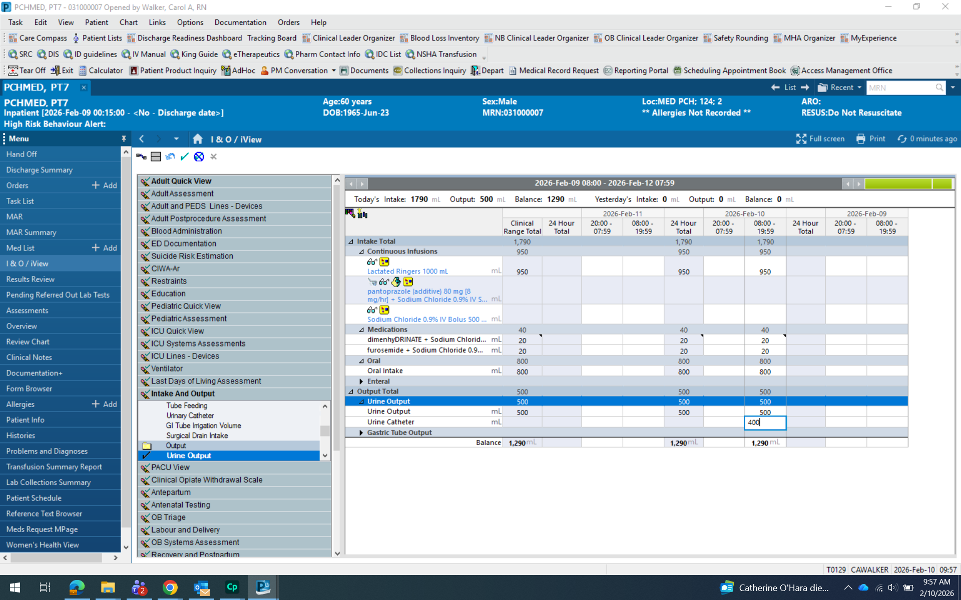Screen dimensions: 961x600
Task: Click the home icon in I&O header
Action: [x=198, y=139]
